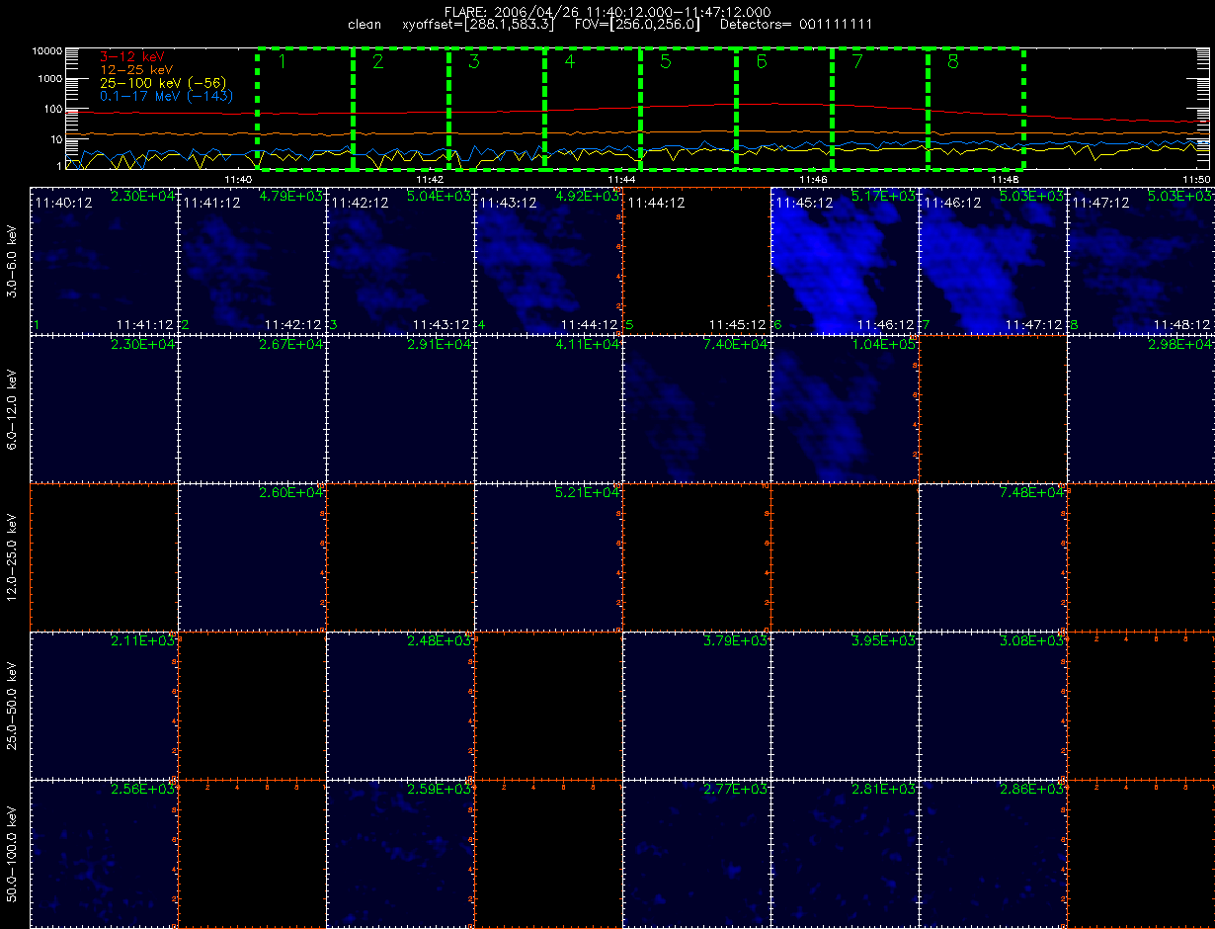Screen dimensions: 1215x929
Task: Click the red 3-12 keV legend label
Action: pyautogui.click(x=132, y=58)
